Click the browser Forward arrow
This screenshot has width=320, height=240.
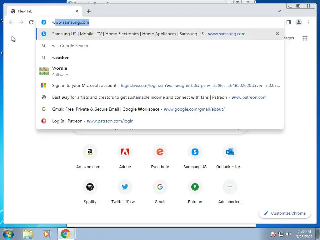21,22
